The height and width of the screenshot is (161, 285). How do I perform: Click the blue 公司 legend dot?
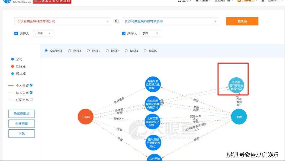13,59
